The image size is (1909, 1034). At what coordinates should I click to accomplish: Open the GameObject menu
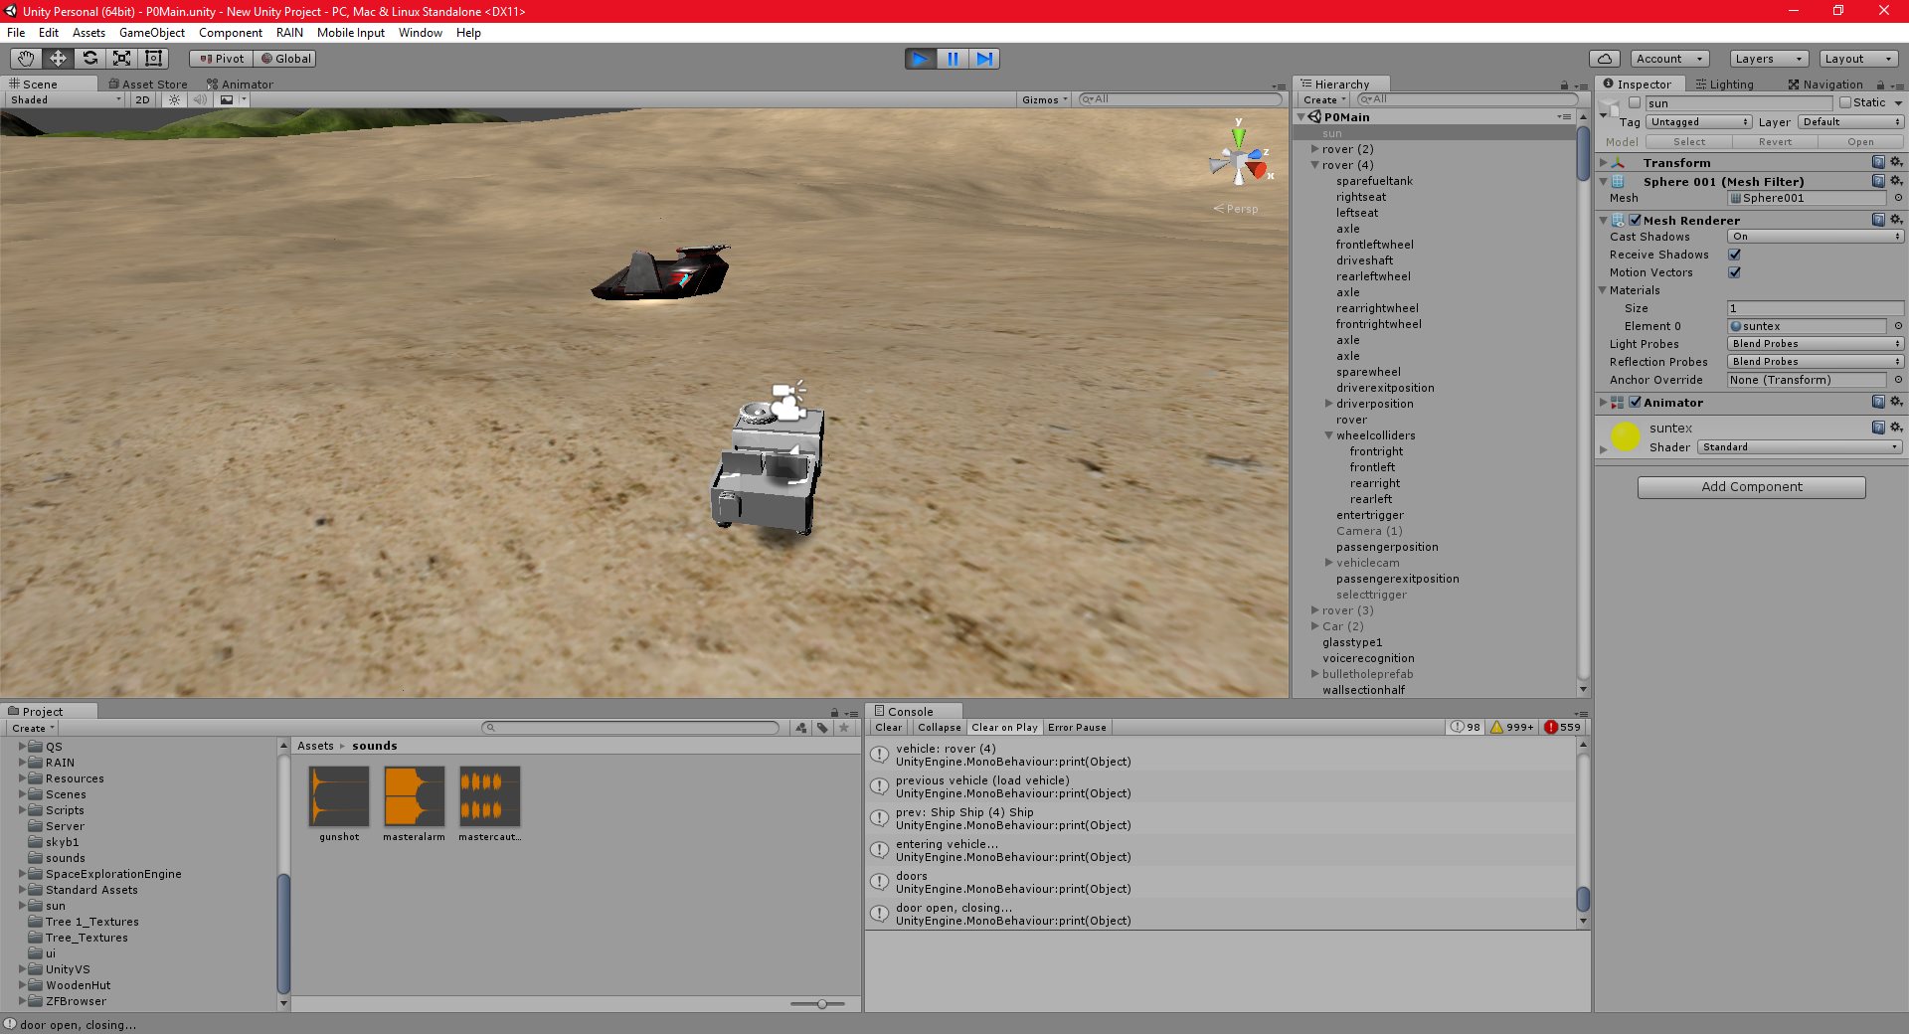pyautogui.click(x=151, y=33)
